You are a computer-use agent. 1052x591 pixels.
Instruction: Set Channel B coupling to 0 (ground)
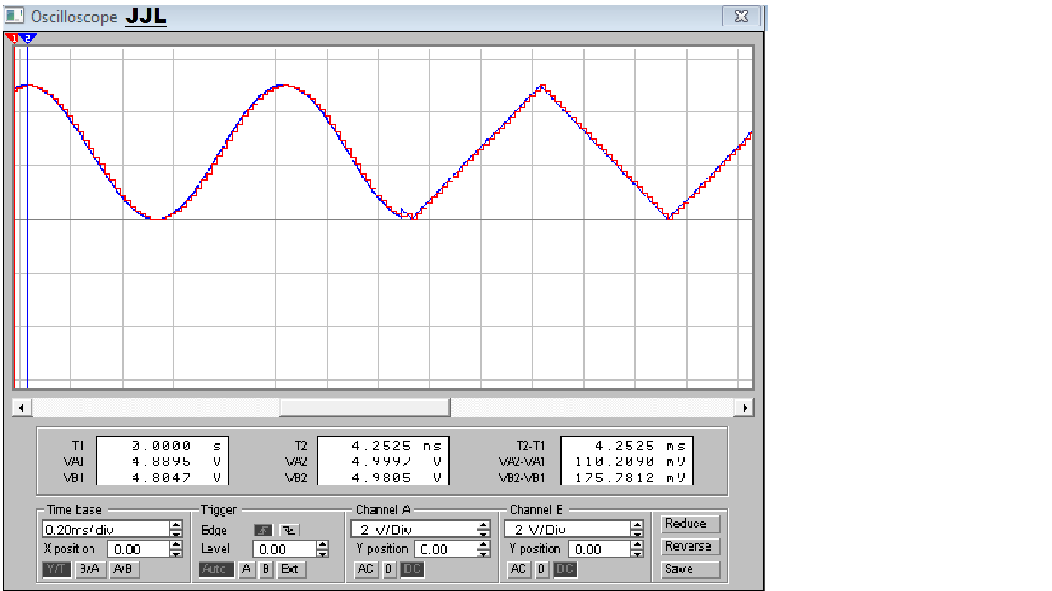point(542,569)
